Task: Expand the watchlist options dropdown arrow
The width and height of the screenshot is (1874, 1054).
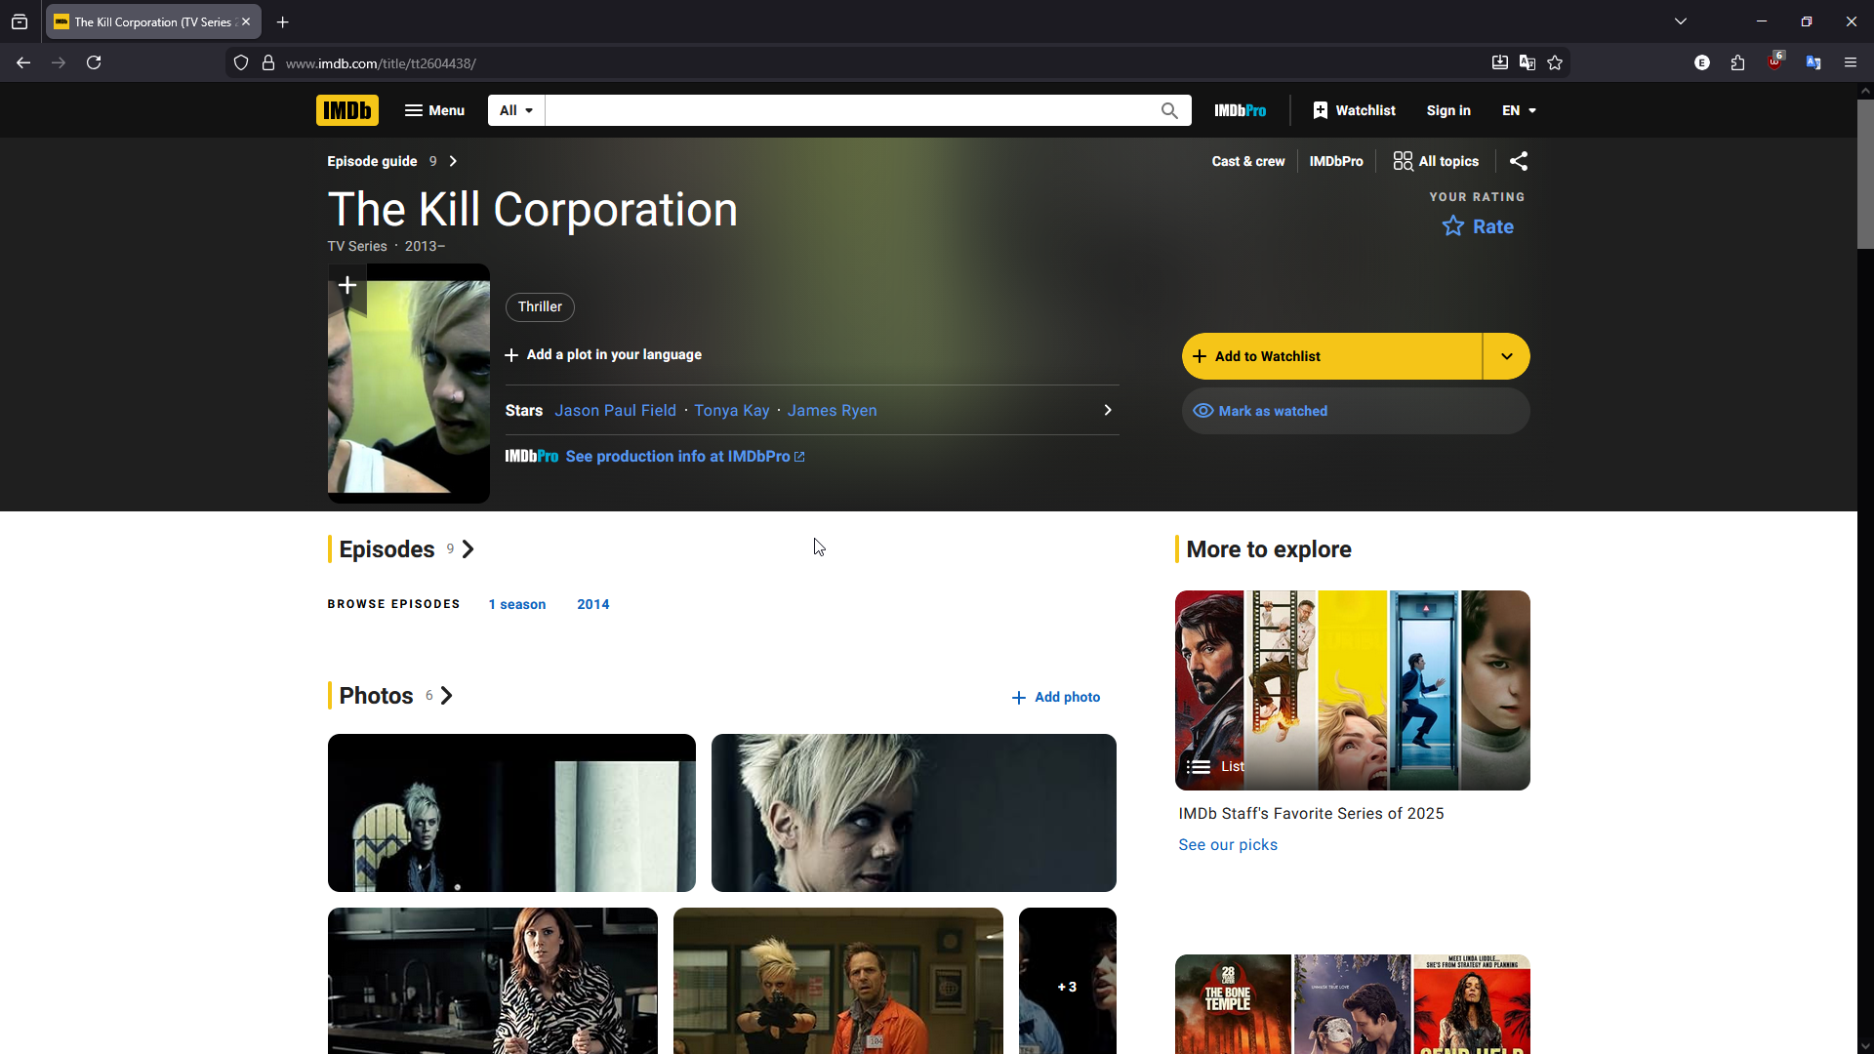Action: point(1506,356)
